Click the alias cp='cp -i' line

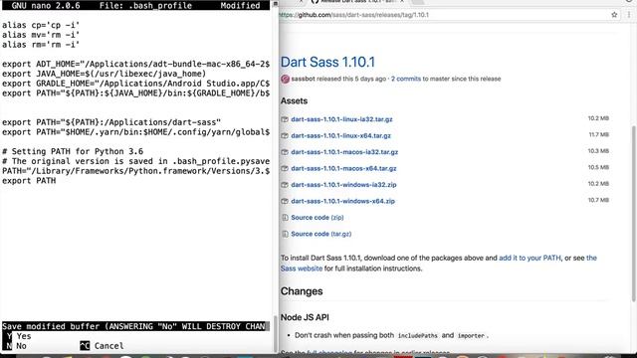click(41, 25)
